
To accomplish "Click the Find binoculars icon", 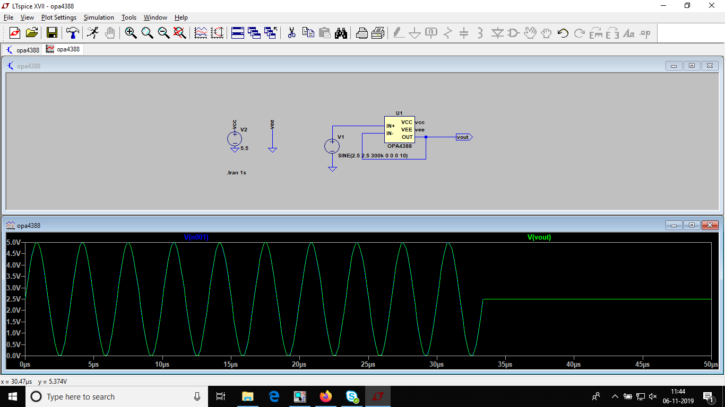I will pos(341,33).
